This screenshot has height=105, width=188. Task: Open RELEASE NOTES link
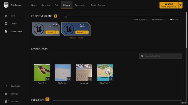point(158,20)
